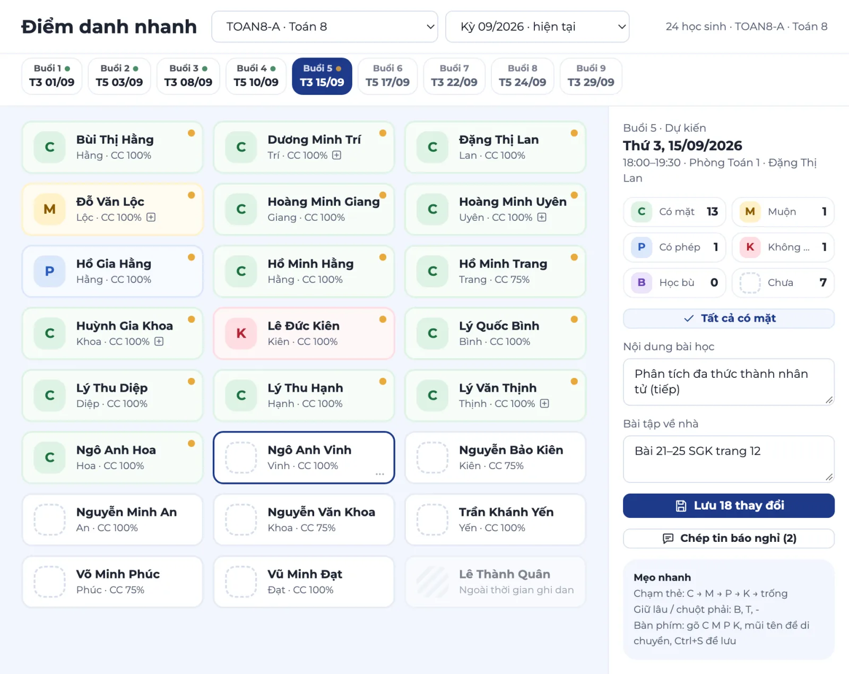Click the Chưa 7 summary chip

783,282
